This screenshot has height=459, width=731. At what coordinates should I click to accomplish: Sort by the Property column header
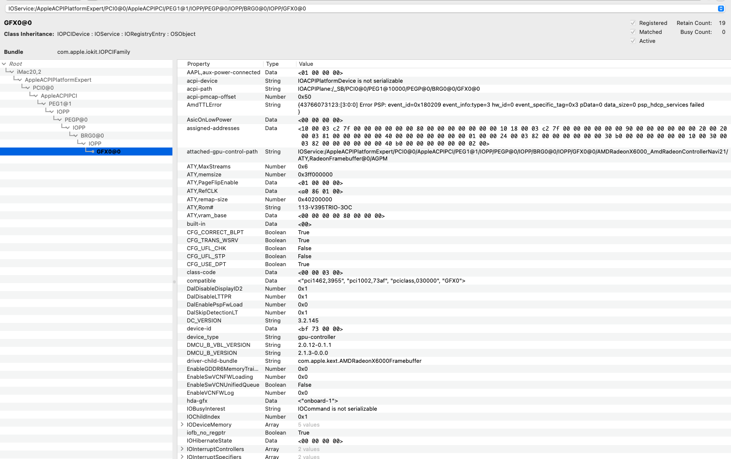coord(198,64)
